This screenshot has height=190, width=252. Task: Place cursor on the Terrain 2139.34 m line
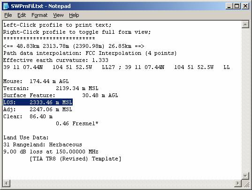click(51, 88)
